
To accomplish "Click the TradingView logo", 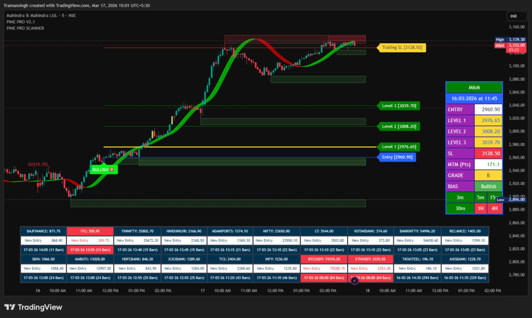I will coord(33,307).
